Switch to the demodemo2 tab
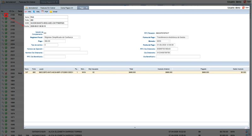The height and width of the screenshot is (136, 252). point(31,8)
